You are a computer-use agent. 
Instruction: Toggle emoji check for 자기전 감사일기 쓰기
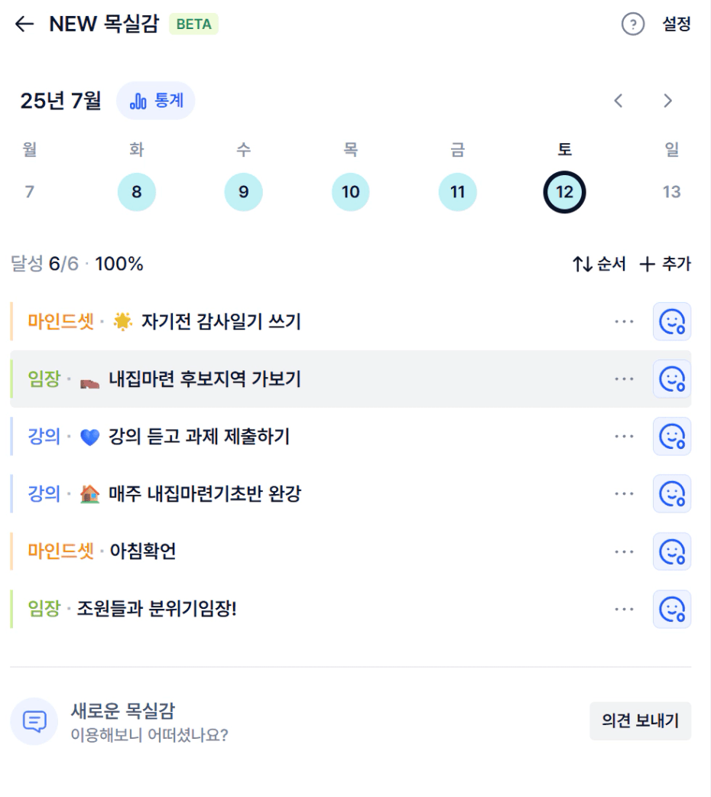pos(672,322)
